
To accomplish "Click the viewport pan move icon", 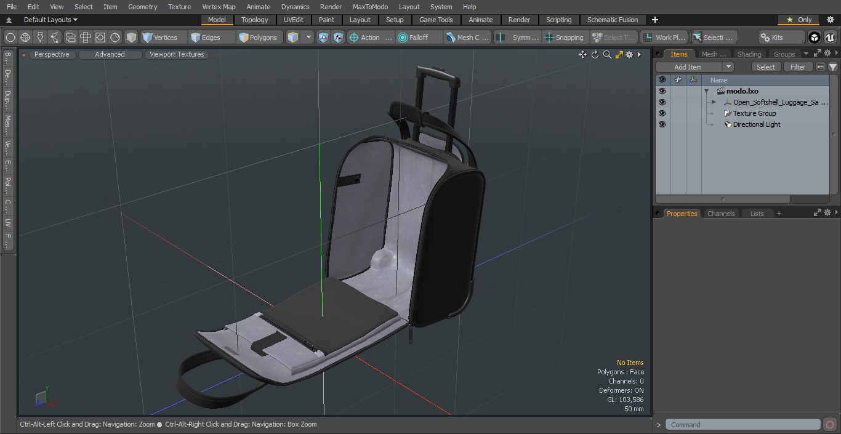I will (x=582, y=55).
